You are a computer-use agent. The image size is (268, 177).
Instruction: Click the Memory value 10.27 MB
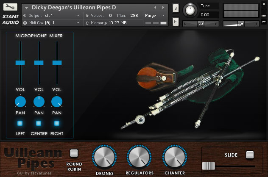pos(118,23)
